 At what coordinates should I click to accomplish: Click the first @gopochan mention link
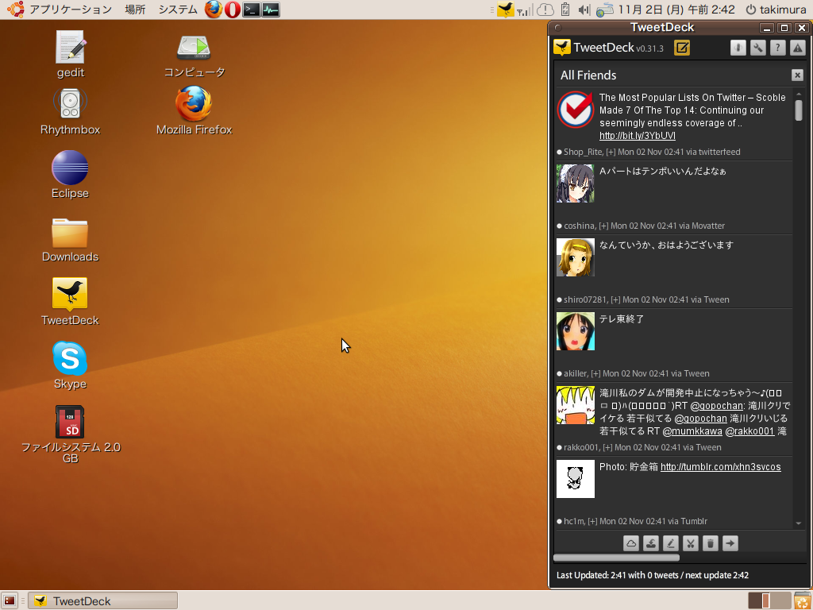point(717,406)
